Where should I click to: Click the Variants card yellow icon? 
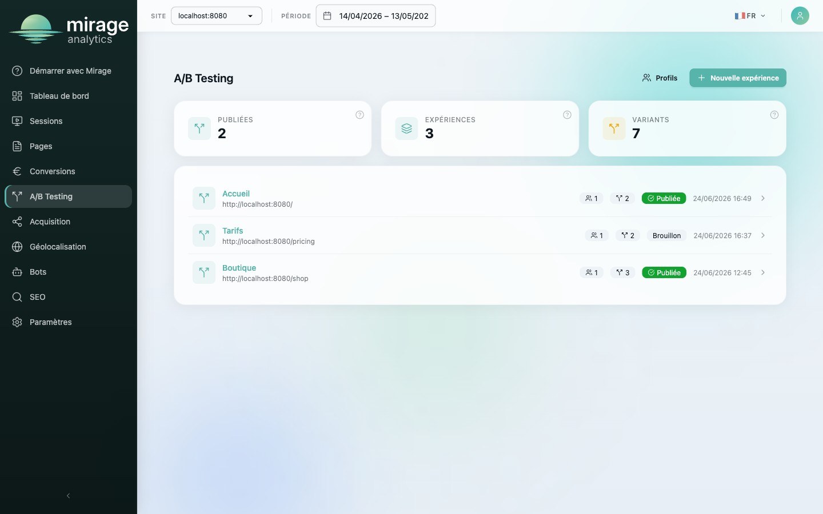click(x=614, y=128)
